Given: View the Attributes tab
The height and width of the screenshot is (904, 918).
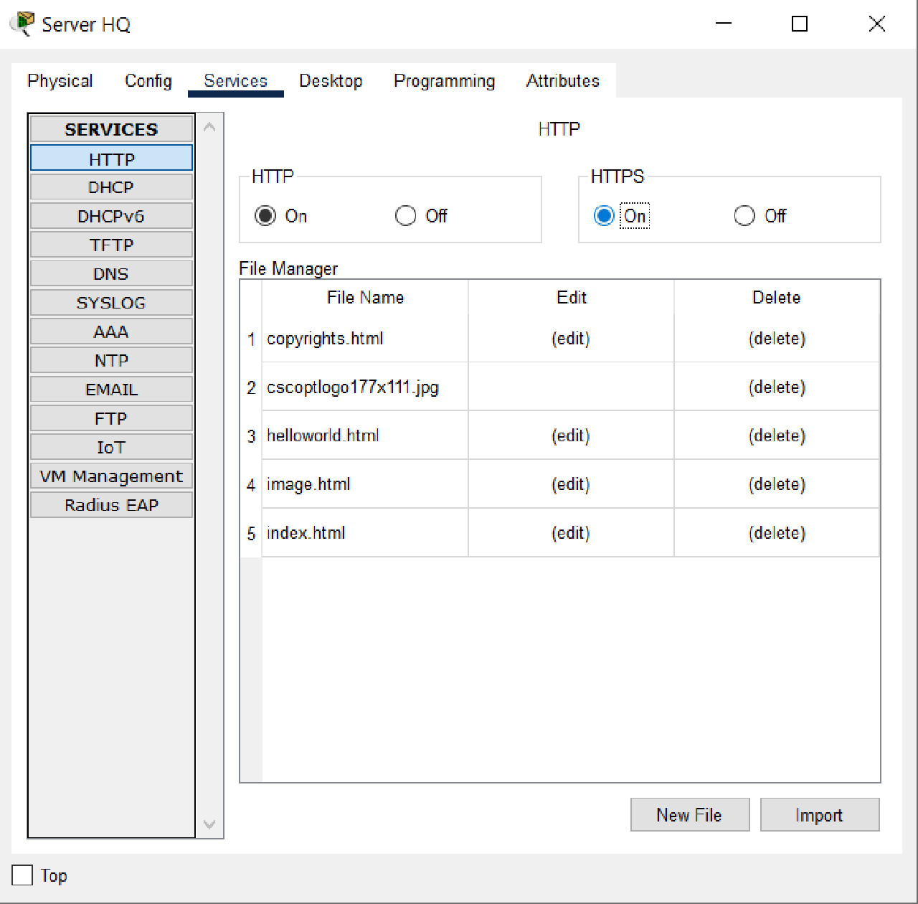Looking at the screenshot, I should (x=562, y=80).
